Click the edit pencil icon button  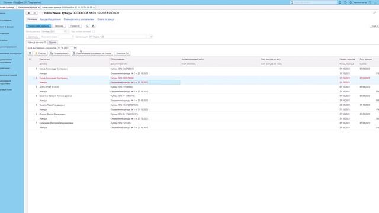tap(93, 26)
